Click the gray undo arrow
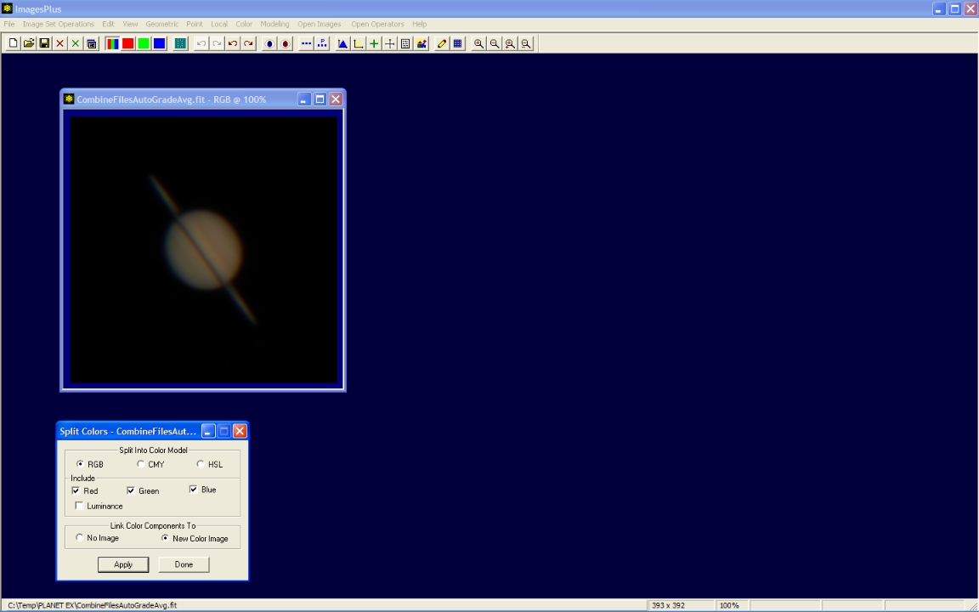The height and width of the screenshot is (612, 979). (201, 43)
